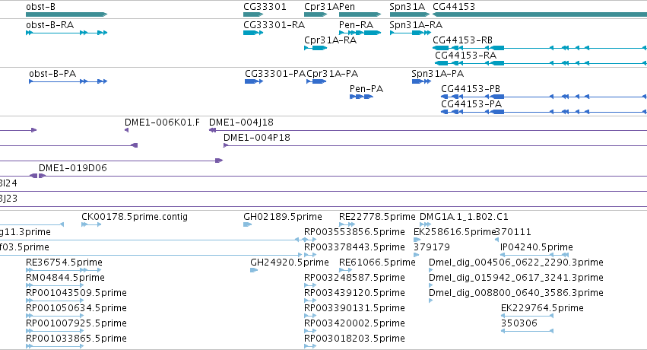Select the obst-B-PA protein label
This screenshot has height=350, width=647.
(52, 74)
